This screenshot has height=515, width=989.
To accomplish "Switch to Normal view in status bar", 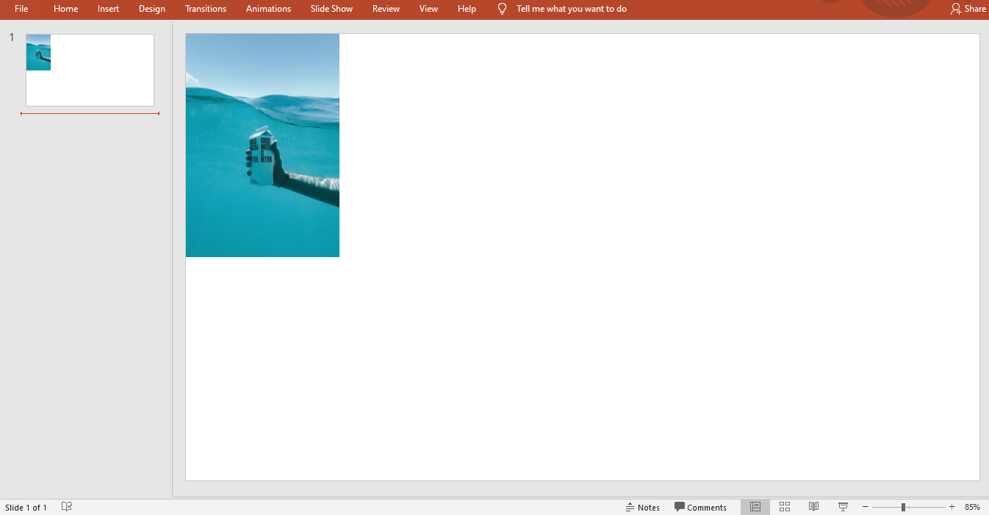I will pyautogui.click(x=755, y=507).
